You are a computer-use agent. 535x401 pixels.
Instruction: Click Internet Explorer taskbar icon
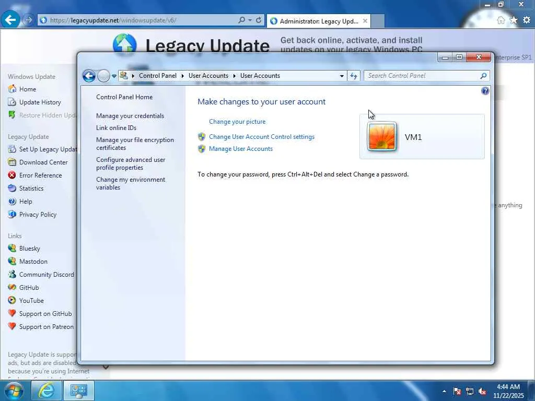coord(46,391)
